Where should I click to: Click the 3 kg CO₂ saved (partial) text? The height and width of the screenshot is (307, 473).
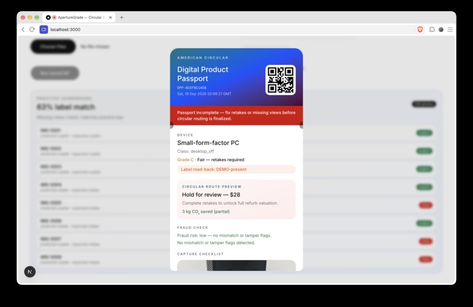[206, 212]
